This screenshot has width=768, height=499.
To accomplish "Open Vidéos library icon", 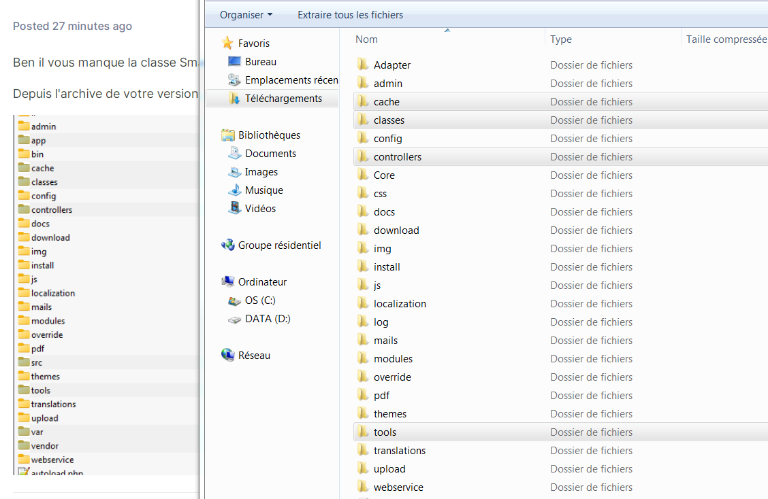I will (235, 209).
